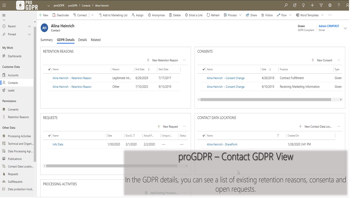Open Leads in the sidebar
Image resolution: width=352 pixels, height=198 pixels.
coord(11,90)
